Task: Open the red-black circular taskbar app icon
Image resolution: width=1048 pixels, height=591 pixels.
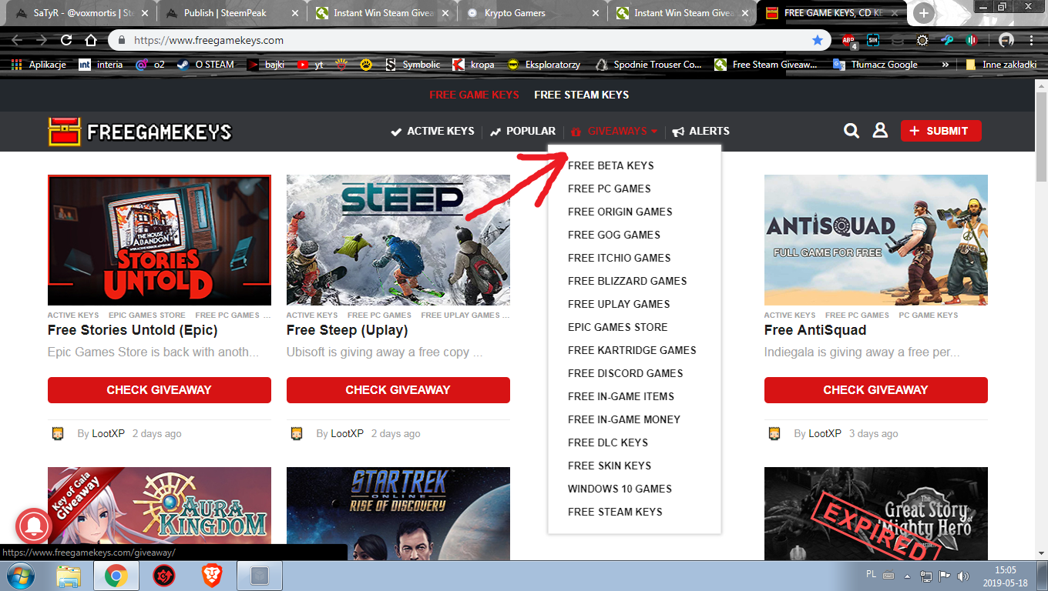Action: coord(163,576)
